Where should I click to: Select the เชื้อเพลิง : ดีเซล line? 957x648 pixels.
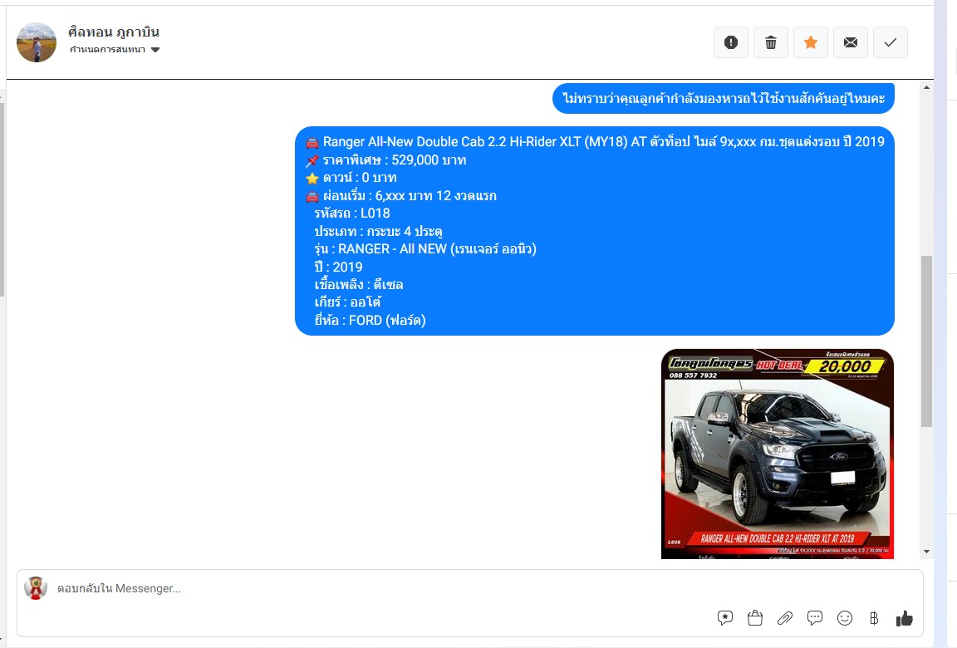click(x=359, y=284)
